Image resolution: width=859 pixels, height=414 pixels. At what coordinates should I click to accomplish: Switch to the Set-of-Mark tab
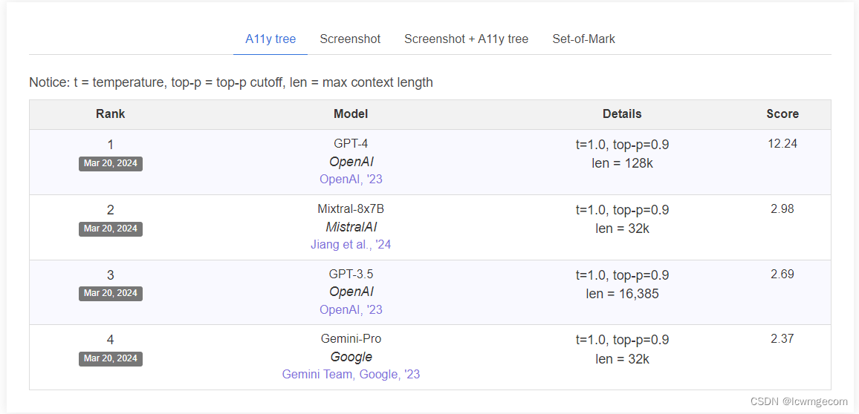tap(583, 39)
